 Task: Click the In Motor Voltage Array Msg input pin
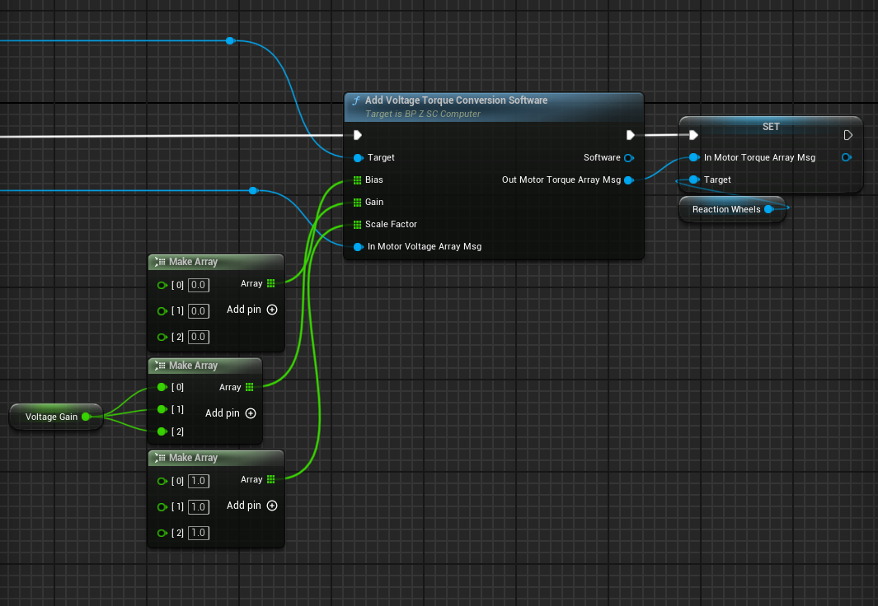357,246
